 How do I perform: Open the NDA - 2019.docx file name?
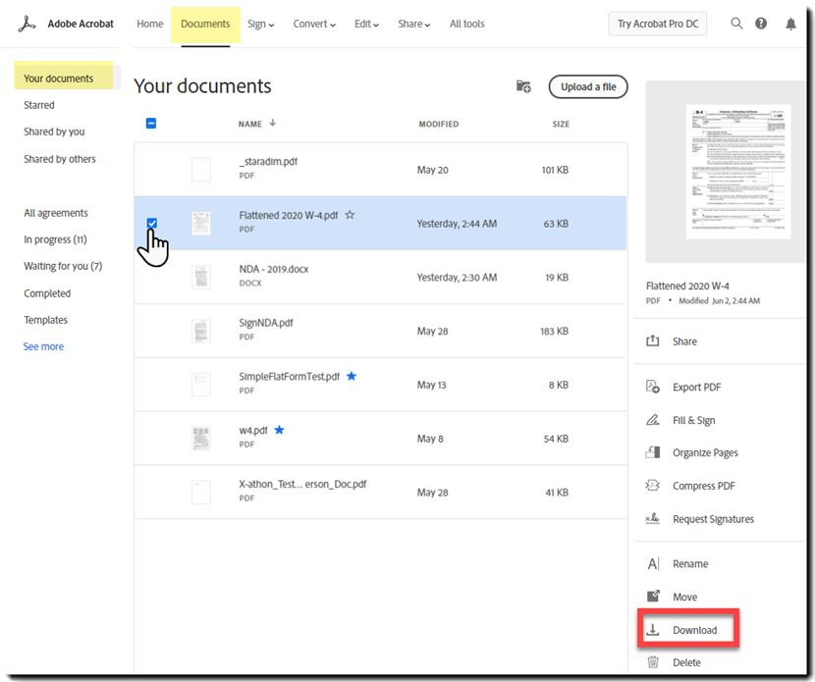click(274, 269)
